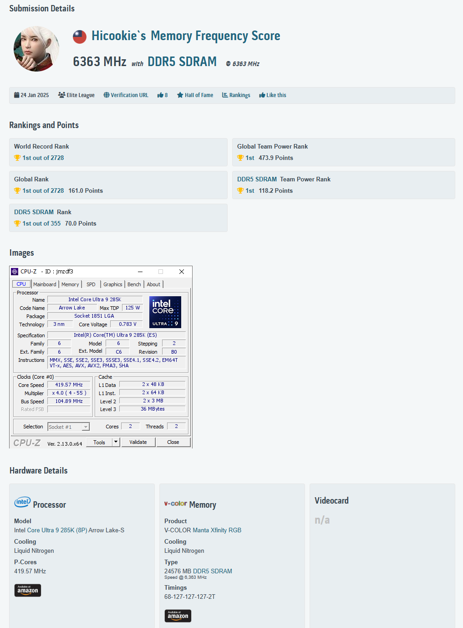Click the processor Amazon badge
Viewport: 463px width, 628px height.
point(28,590)
